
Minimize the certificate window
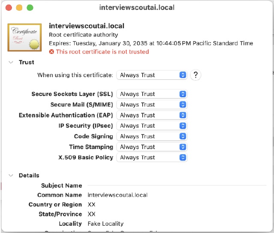tap(19, 8)
